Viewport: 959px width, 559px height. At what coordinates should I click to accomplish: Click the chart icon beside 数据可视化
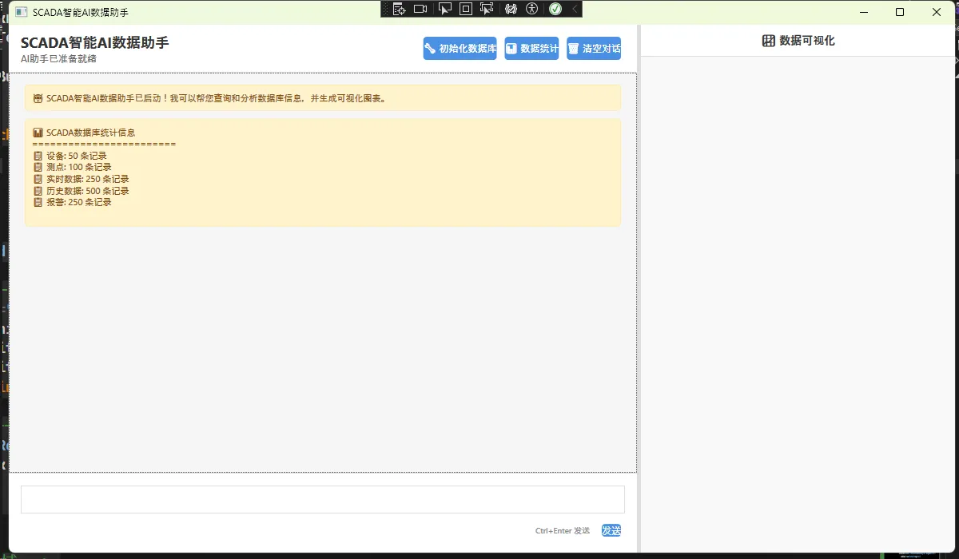[x=769, y=41]
